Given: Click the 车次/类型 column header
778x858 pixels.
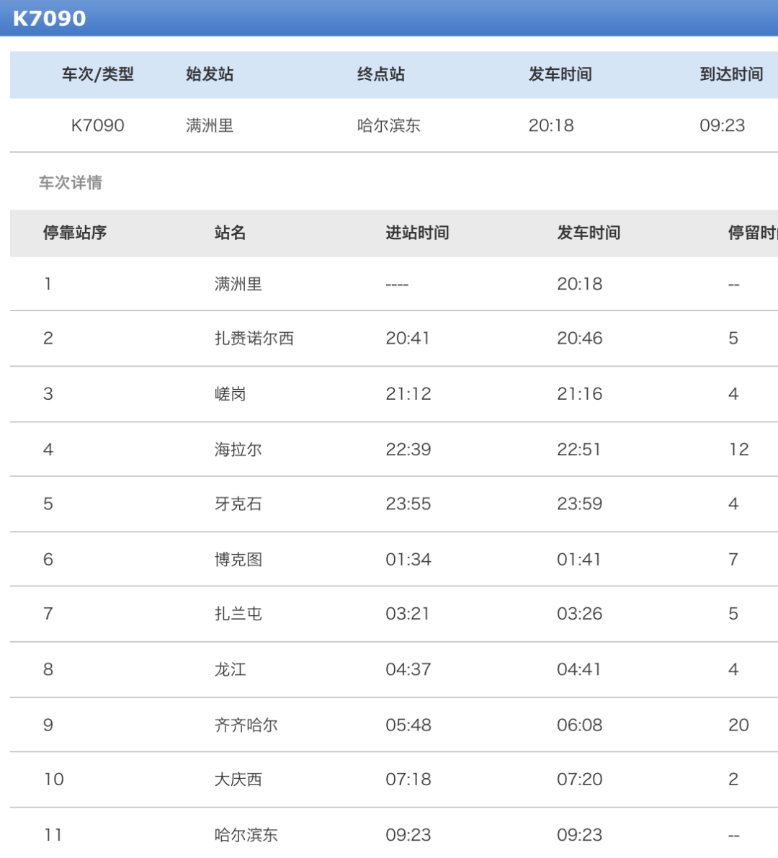Looking at the screenshot, I should (x=97, y=74).
